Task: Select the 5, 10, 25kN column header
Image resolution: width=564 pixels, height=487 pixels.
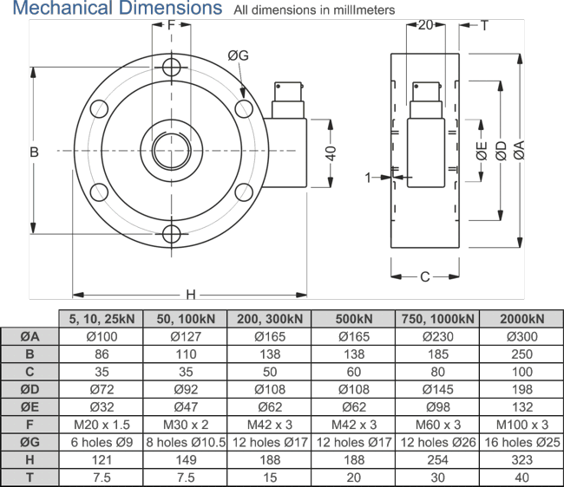Action: point(100,318)
